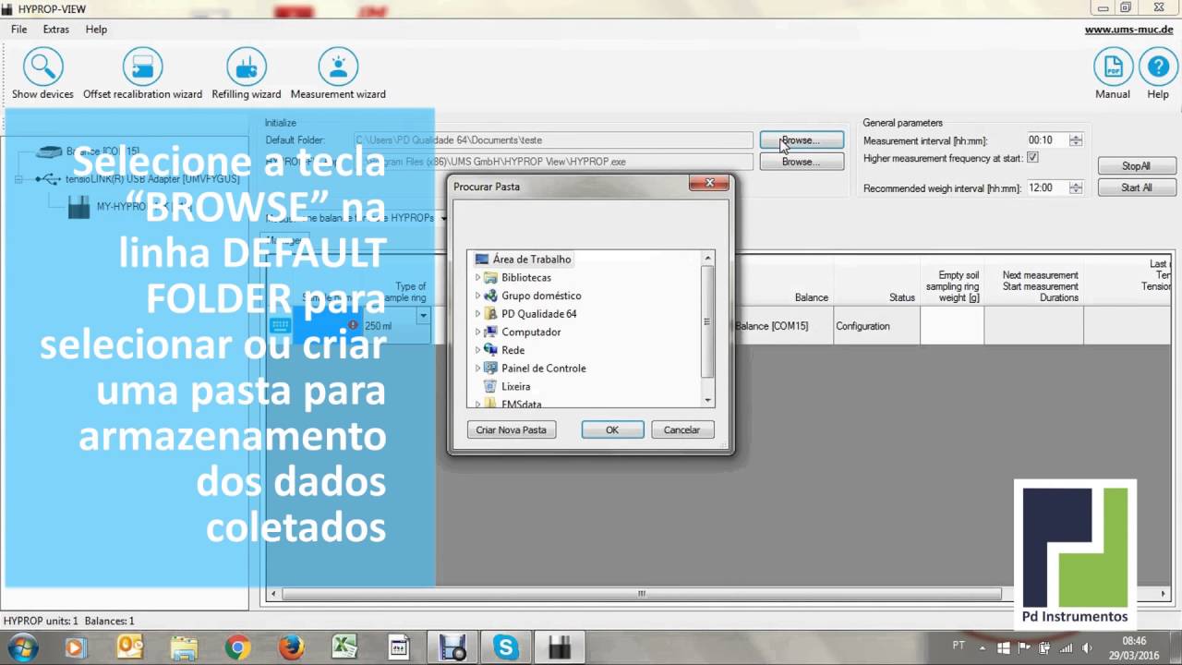
Task: Click the volume icon in the system tray
Action: 1087,648
